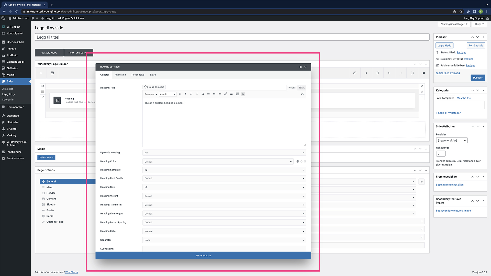Insert a link via the editor toolbar

point(226,94)
